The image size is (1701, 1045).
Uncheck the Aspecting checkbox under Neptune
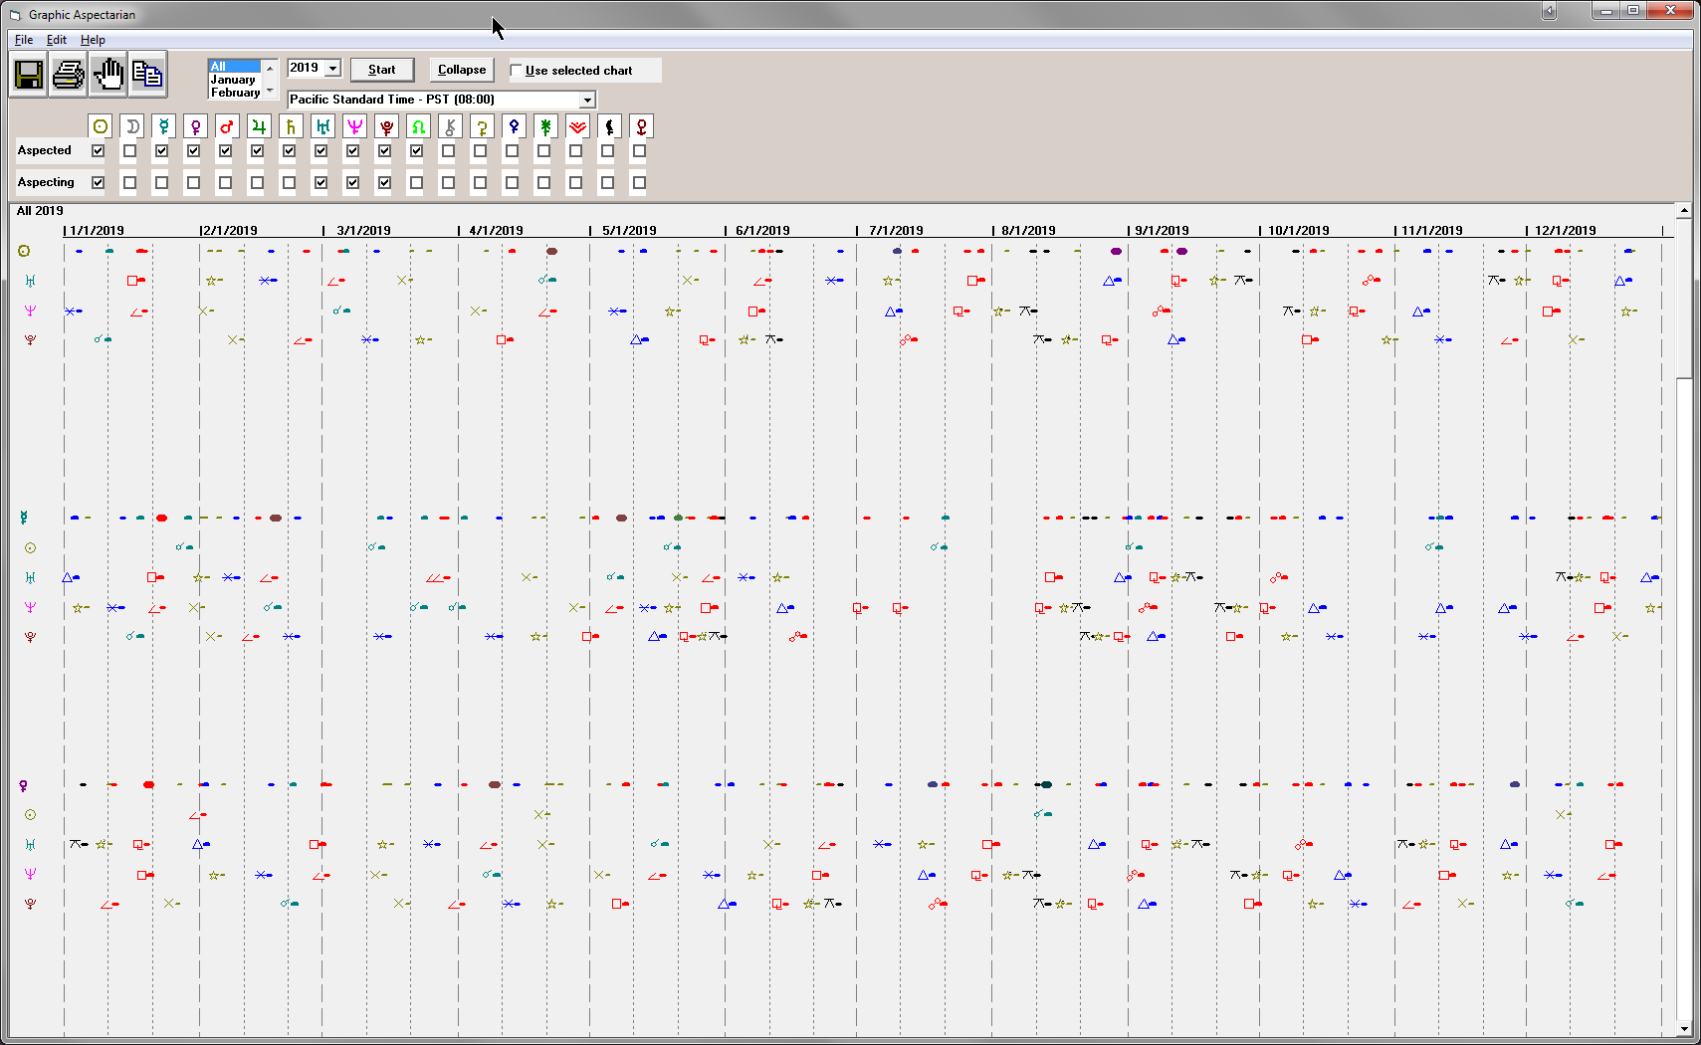(x=352, y=183)
